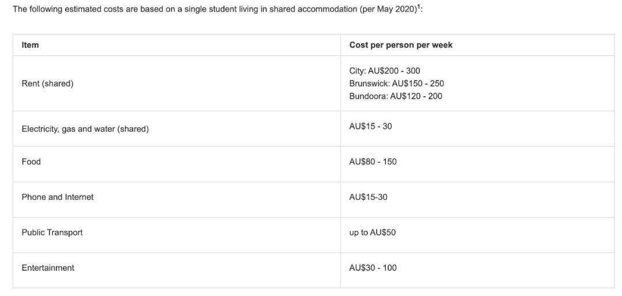
Task: Click the Brunswick rent price line
Action: (x=396, y=84)
